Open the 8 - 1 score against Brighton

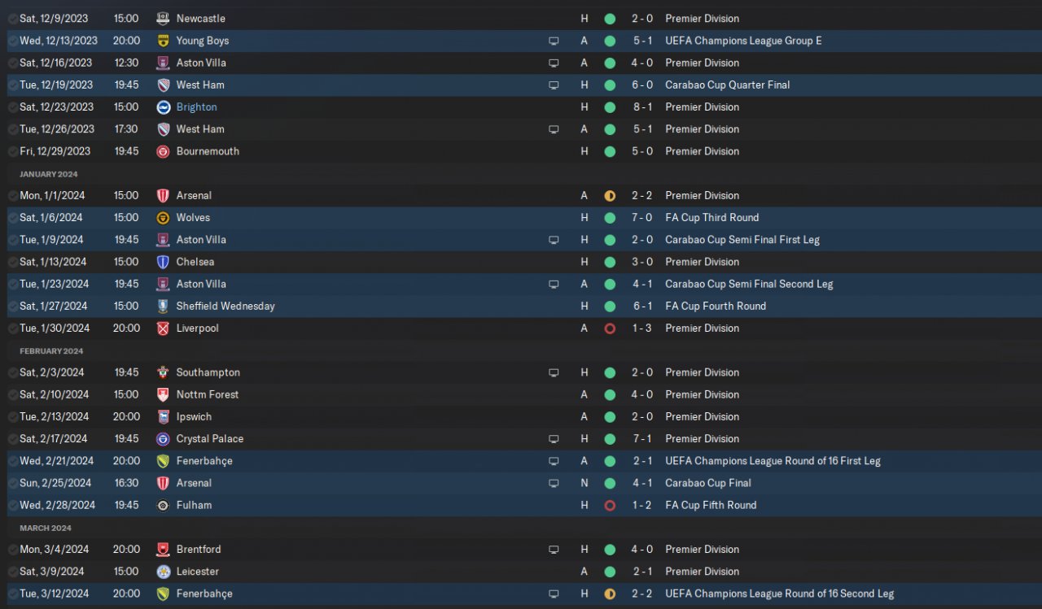point(641,107)
